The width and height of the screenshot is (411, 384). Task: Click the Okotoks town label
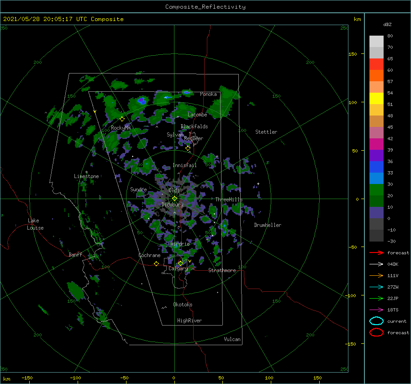183,305
